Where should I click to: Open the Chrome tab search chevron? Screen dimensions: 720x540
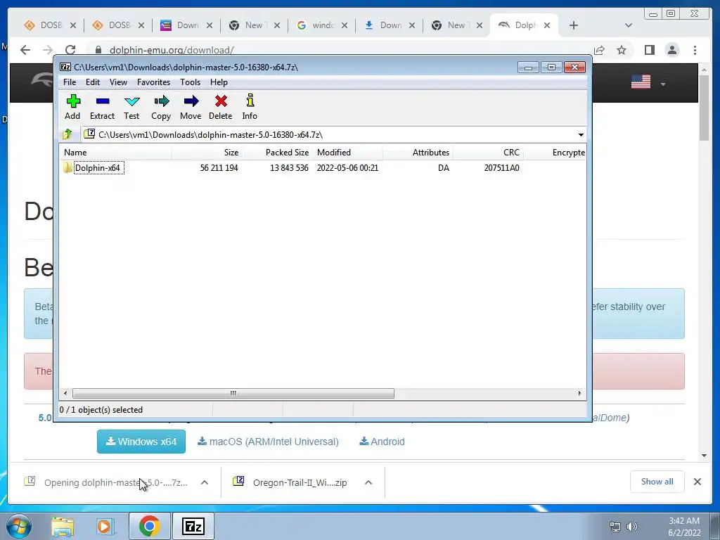coord(629,25)
